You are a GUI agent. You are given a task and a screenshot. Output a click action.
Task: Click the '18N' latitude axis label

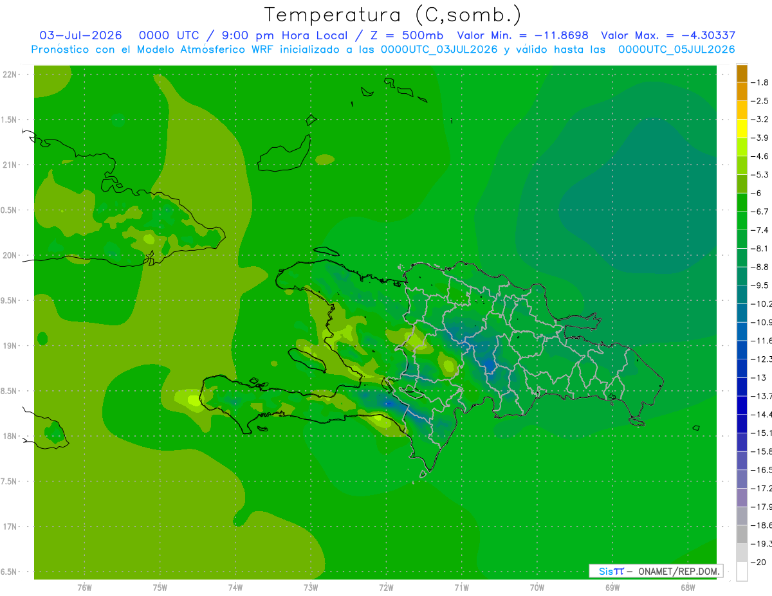tap(10, 436)
